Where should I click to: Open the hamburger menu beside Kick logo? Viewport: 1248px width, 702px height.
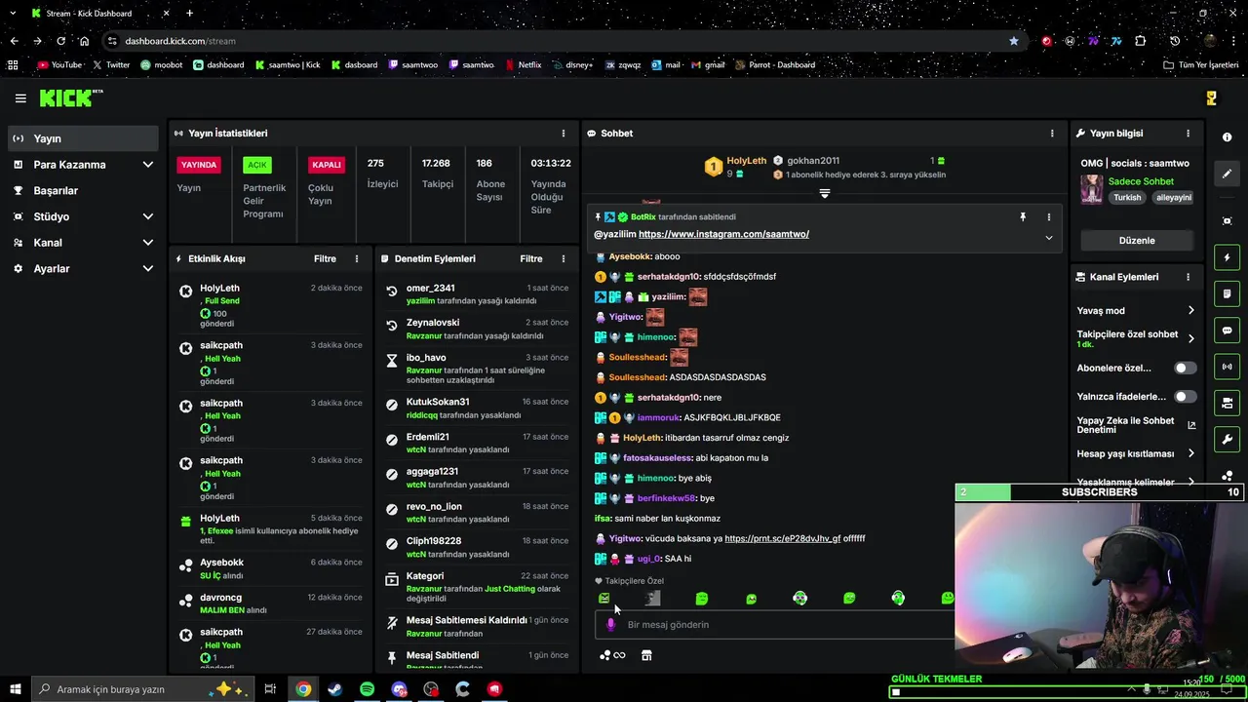pyautogui.click(x=20, y=98)
